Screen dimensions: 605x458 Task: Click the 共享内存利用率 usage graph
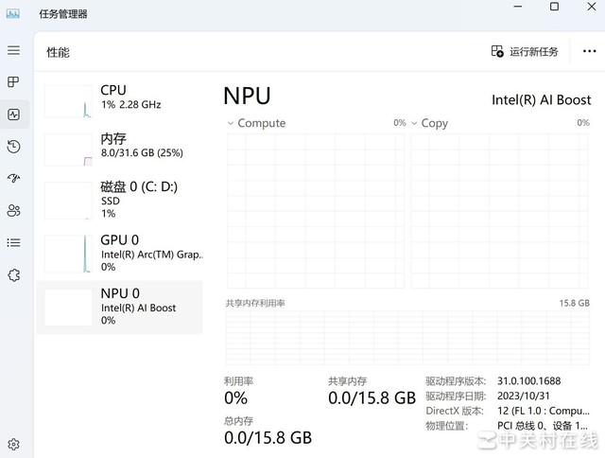coord(407,338)
